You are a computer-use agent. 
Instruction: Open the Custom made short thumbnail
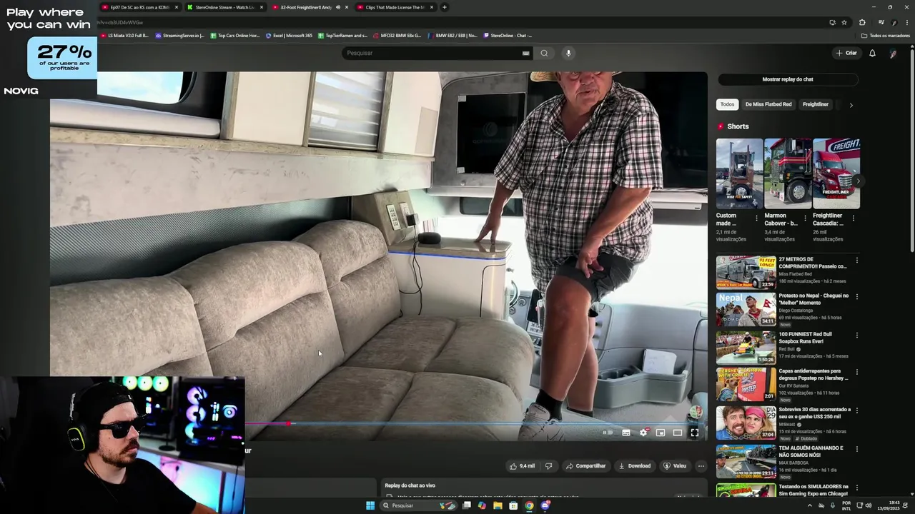(x=739, y=173)
